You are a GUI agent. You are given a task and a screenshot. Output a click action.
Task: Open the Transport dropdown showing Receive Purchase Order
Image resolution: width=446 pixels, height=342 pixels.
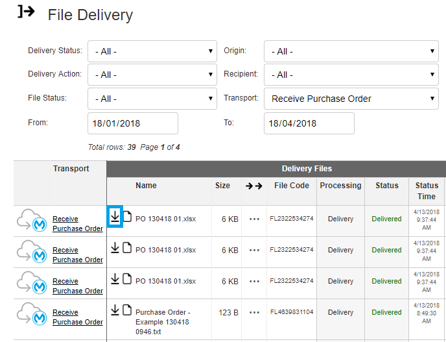pos(351,99)
